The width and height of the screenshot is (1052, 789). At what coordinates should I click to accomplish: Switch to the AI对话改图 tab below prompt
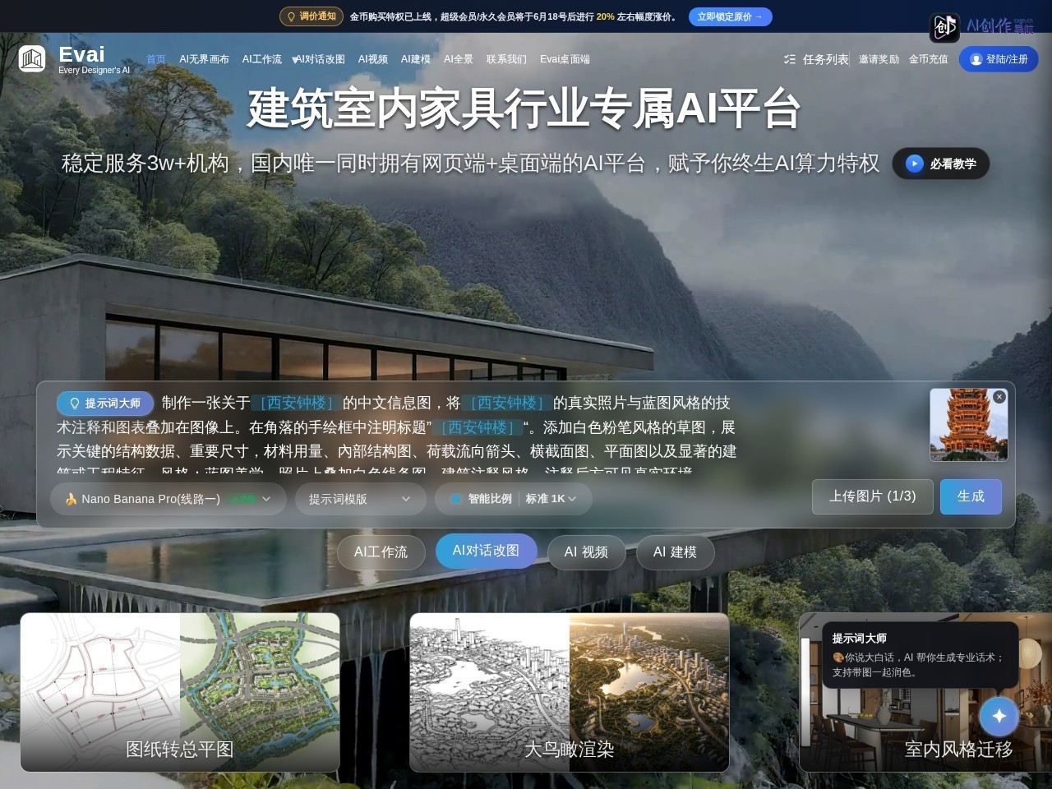[x=486, y=551]
